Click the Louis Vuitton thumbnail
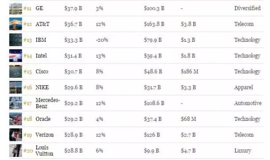This screenshot has height=160, width=270. tap(16, 151)
